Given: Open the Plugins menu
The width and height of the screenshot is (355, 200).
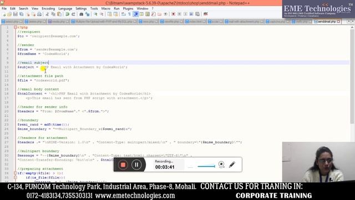Looking at the screenshot, I should tap(128, 9).
